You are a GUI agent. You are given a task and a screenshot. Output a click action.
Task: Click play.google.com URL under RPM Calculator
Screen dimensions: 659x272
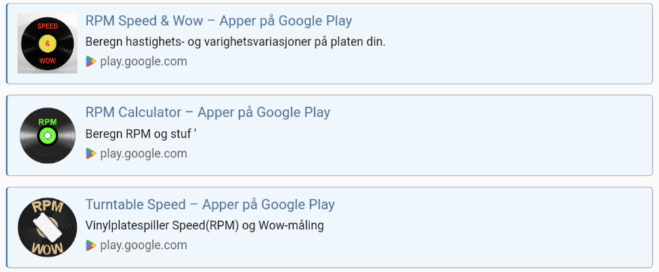pyautogui.click(x=144, y=154)
